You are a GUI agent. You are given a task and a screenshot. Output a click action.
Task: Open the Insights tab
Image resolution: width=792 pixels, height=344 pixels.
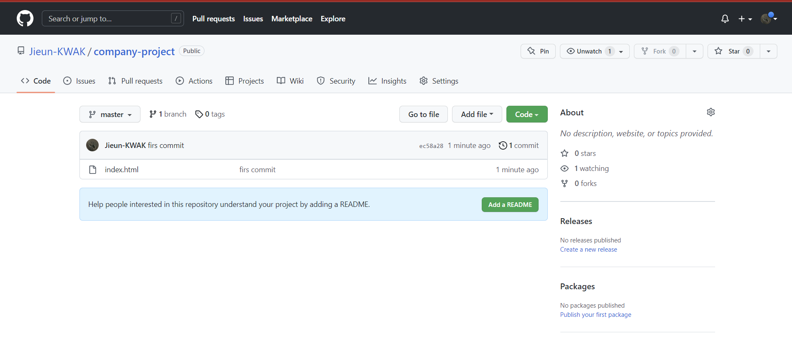[x=387, y=81]
